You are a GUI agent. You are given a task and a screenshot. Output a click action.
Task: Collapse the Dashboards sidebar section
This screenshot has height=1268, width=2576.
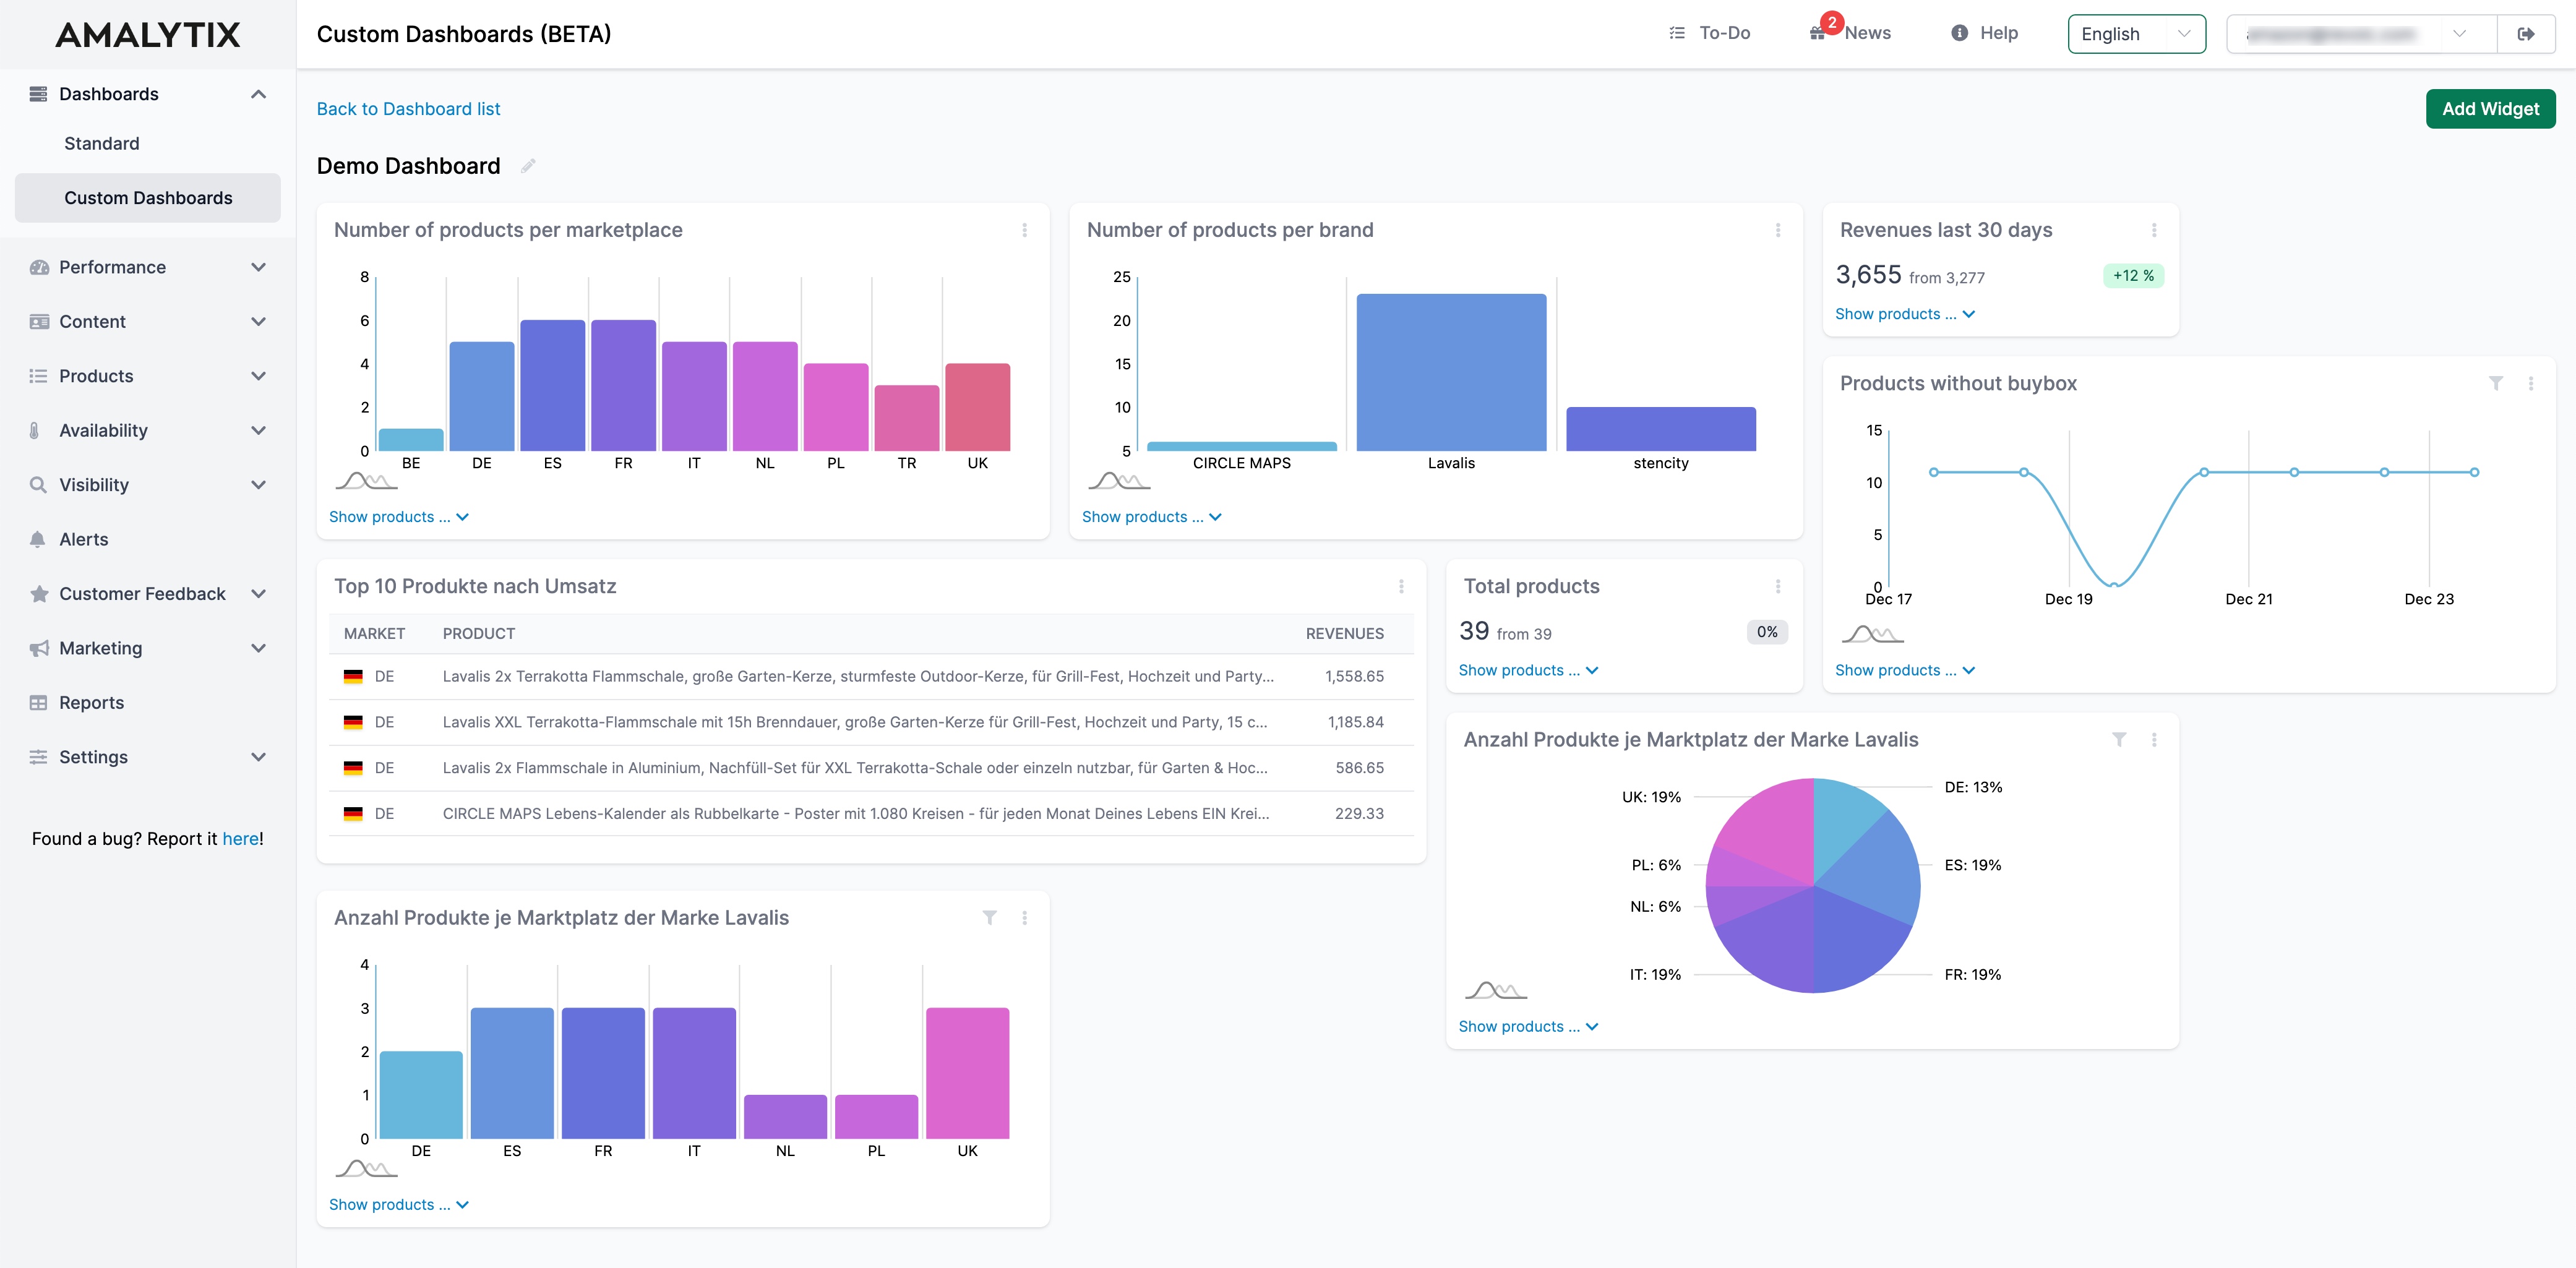click(x=258, y=94)
